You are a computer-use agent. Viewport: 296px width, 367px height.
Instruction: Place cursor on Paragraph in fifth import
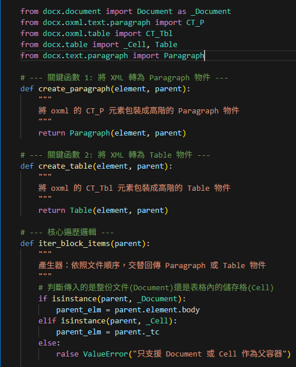tap(184, 55)
